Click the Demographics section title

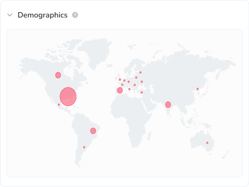[42, 15]
